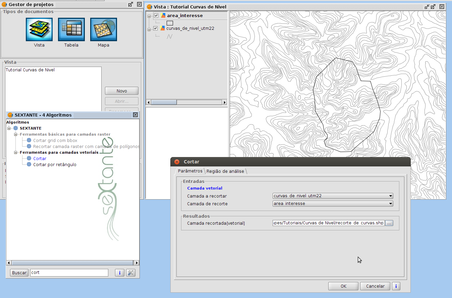The width and height of the screenshot is (452, 298).
Task: Open the Camada a recortar dropdown
Action: pyautogui.click(x=333, y=196)
